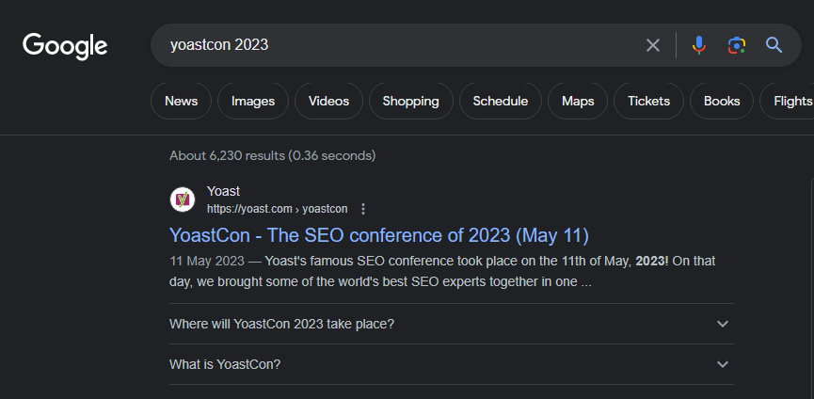Select the Images filter

pos(252,101)
